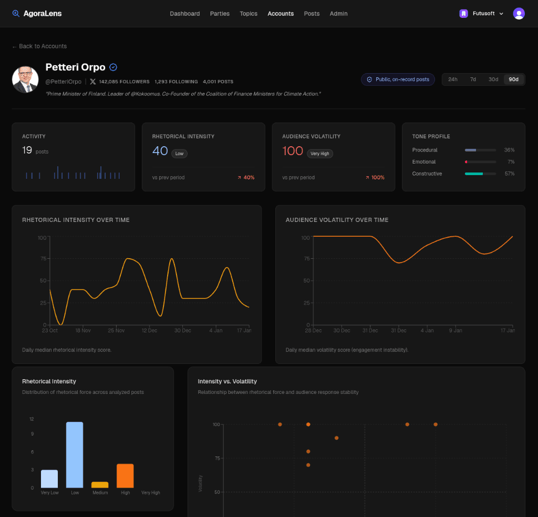Switch the time range to 24h

pyautogui.click(x=452, y=79)
